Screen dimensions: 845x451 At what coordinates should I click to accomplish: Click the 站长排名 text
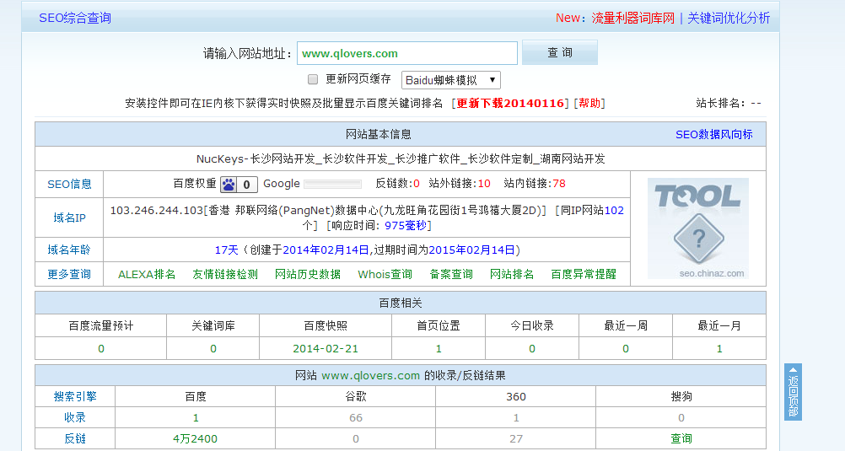pyautogui.click(x=729, y=103)
